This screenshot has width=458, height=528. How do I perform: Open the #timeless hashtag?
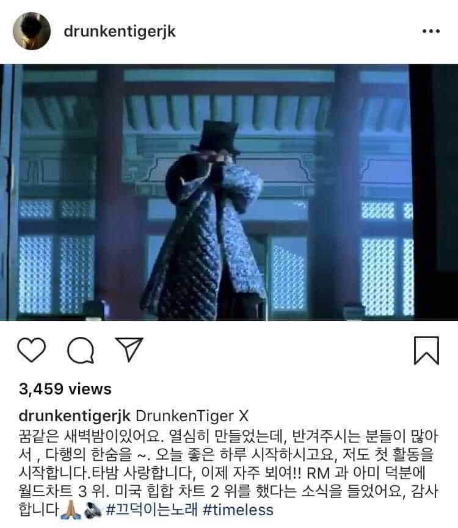(x=238, y=510)
